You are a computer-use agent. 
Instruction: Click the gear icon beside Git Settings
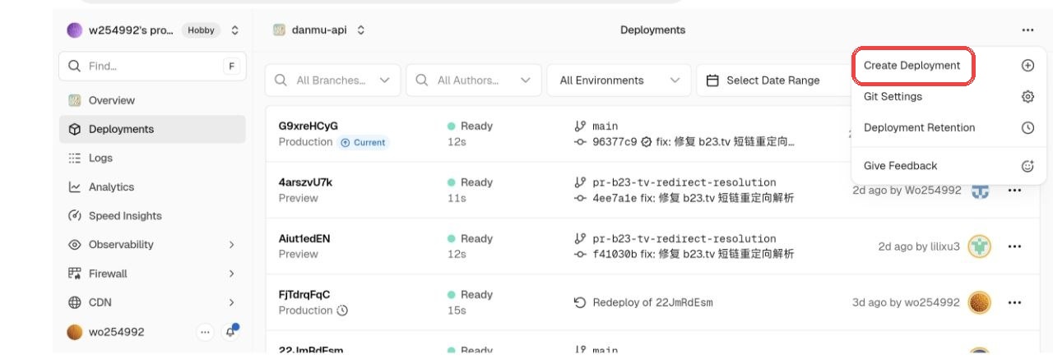click(1027, 96)
